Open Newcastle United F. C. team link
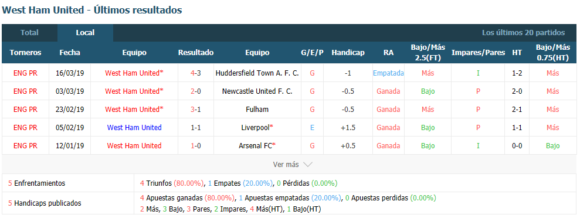580x218 pixels. [x=257, y=91]
